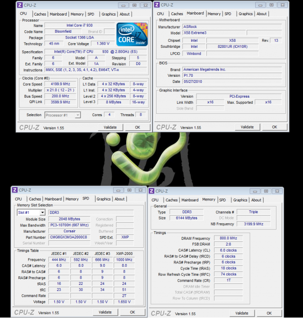Screen dimensions: 303x318
Task: Click the BIOS Version value P1.70
Action: (232, 75)
